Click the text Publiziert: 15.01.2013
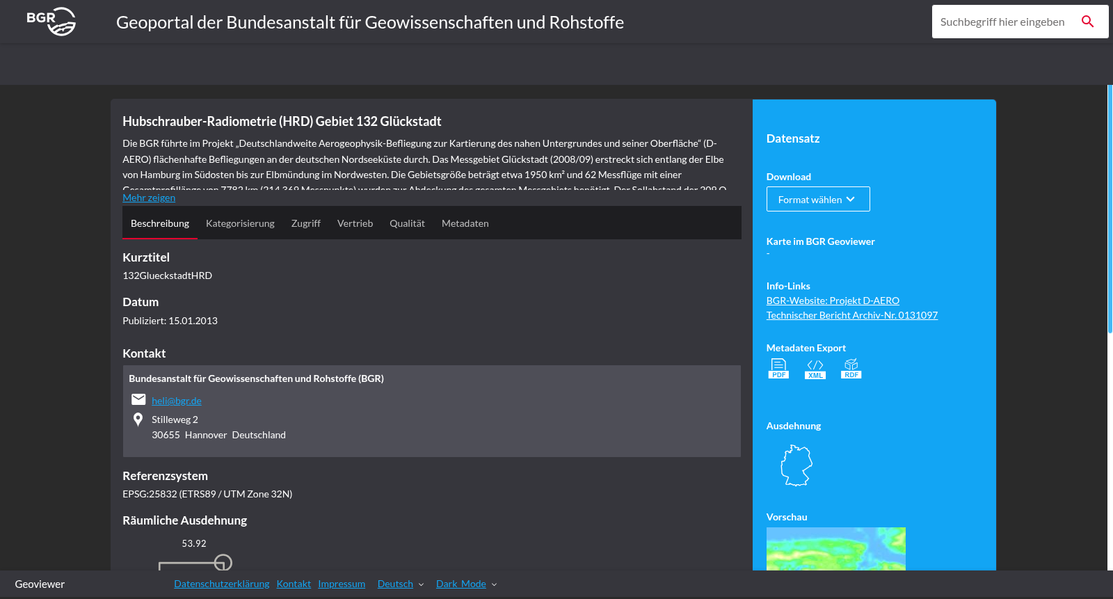The width and height of the screenshot is (1113, 599). (170, 321)
